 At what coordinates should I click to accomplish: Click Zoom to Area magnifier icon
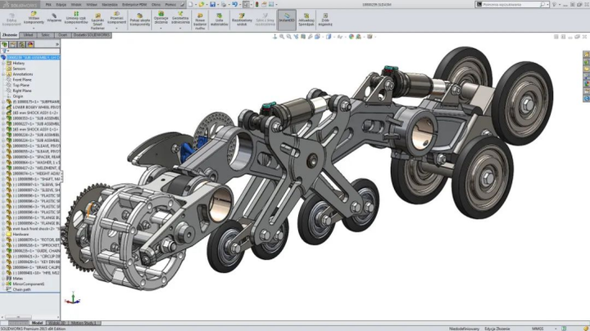pyautogui.click(x=289, y=37)
